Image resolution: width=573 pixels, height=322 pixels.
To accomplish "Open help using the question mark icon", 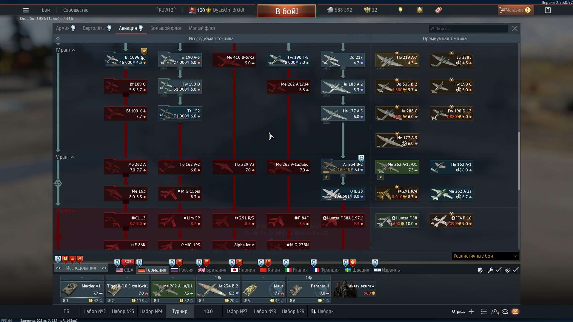I will (548, 10).
